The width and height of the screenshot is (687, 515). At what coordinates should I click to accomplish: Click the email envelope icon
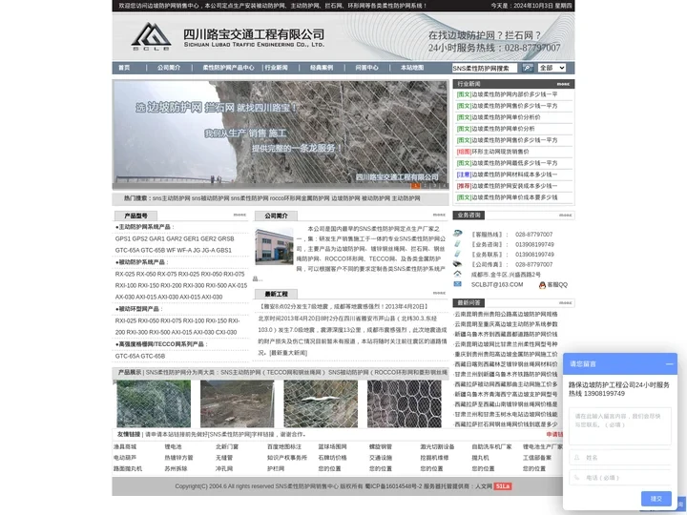[x=457, y=284]
